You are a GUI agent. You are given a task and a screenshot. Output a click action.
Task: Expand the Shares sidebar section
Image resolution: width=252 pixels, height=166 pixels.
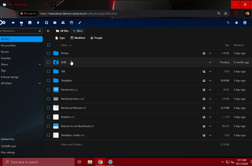[40, 65]
